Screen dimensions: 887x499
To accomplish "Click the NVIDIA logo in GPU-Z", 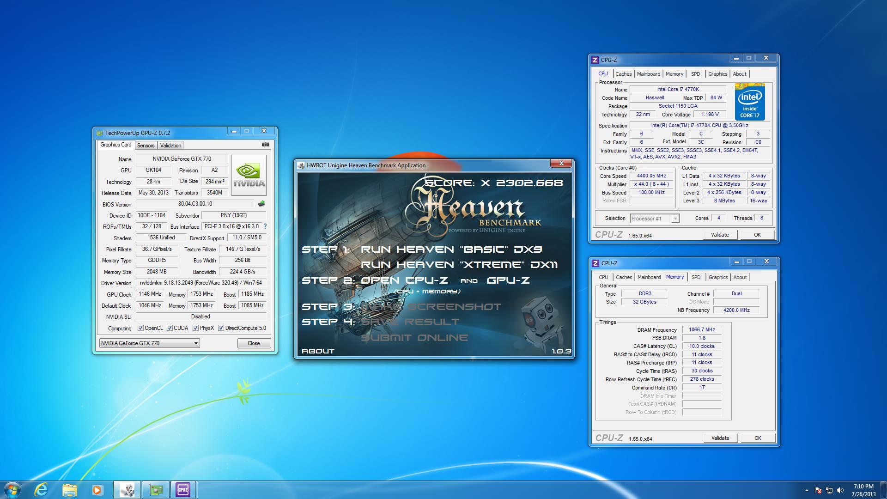I will pos(249,175).
